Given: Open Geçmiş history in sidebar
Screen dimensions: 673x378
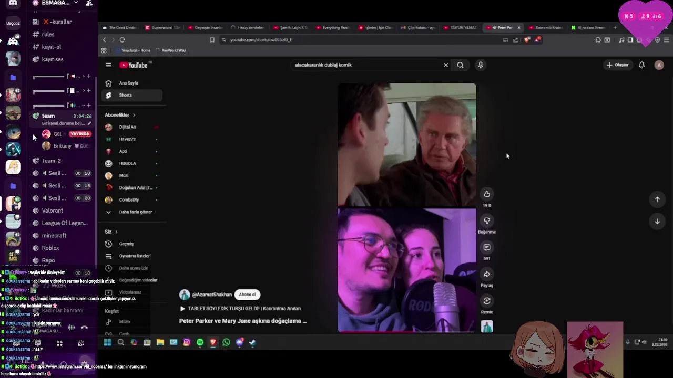Looking at the screenshot, I should (x=131, y=244).
